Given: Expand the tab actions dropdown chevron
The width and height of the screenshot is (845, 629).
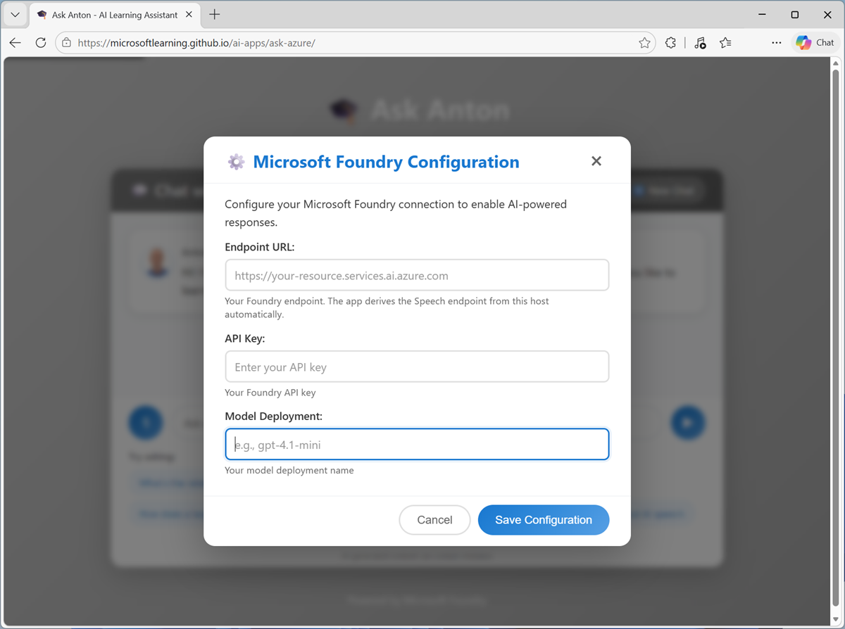Looking at the screenshot, I should [x=15, y=15].
